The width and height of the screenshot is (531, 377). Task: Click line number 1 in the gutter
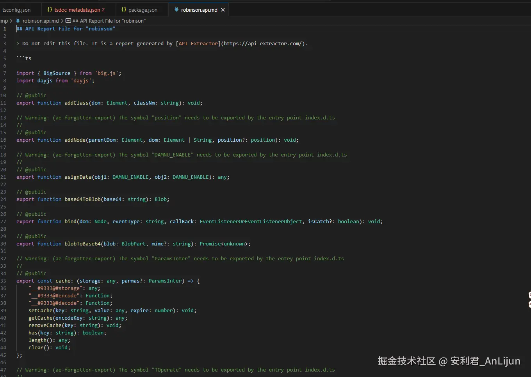click(5, 29)
